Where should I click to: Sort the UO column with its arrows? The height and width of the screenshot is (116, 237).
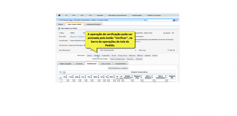pos(66,77)
